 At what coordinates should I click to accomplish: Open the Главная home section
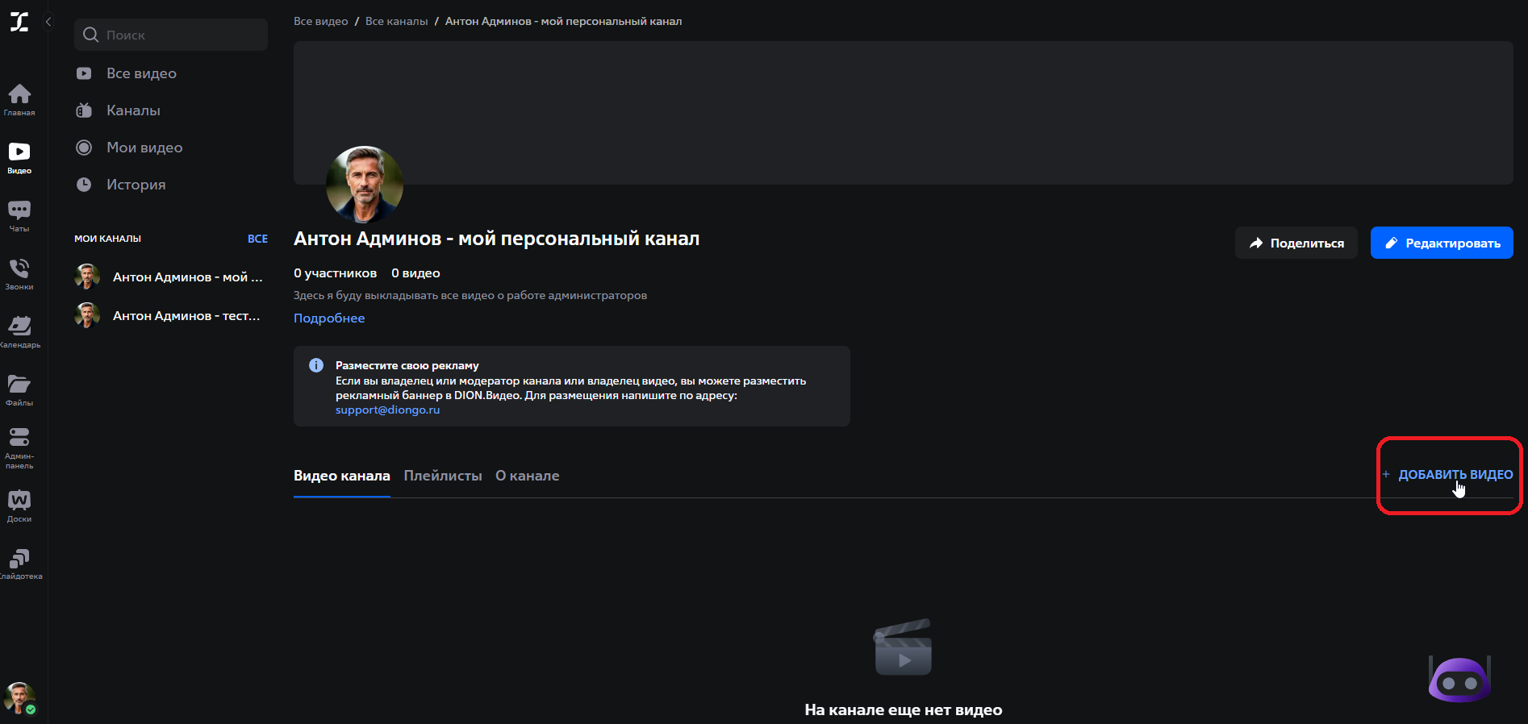pos(19,100)
